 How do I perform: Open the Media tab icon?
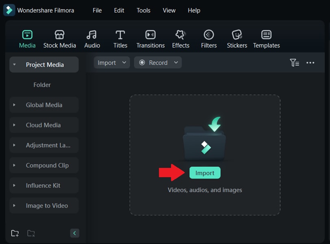tap(27, 35)
